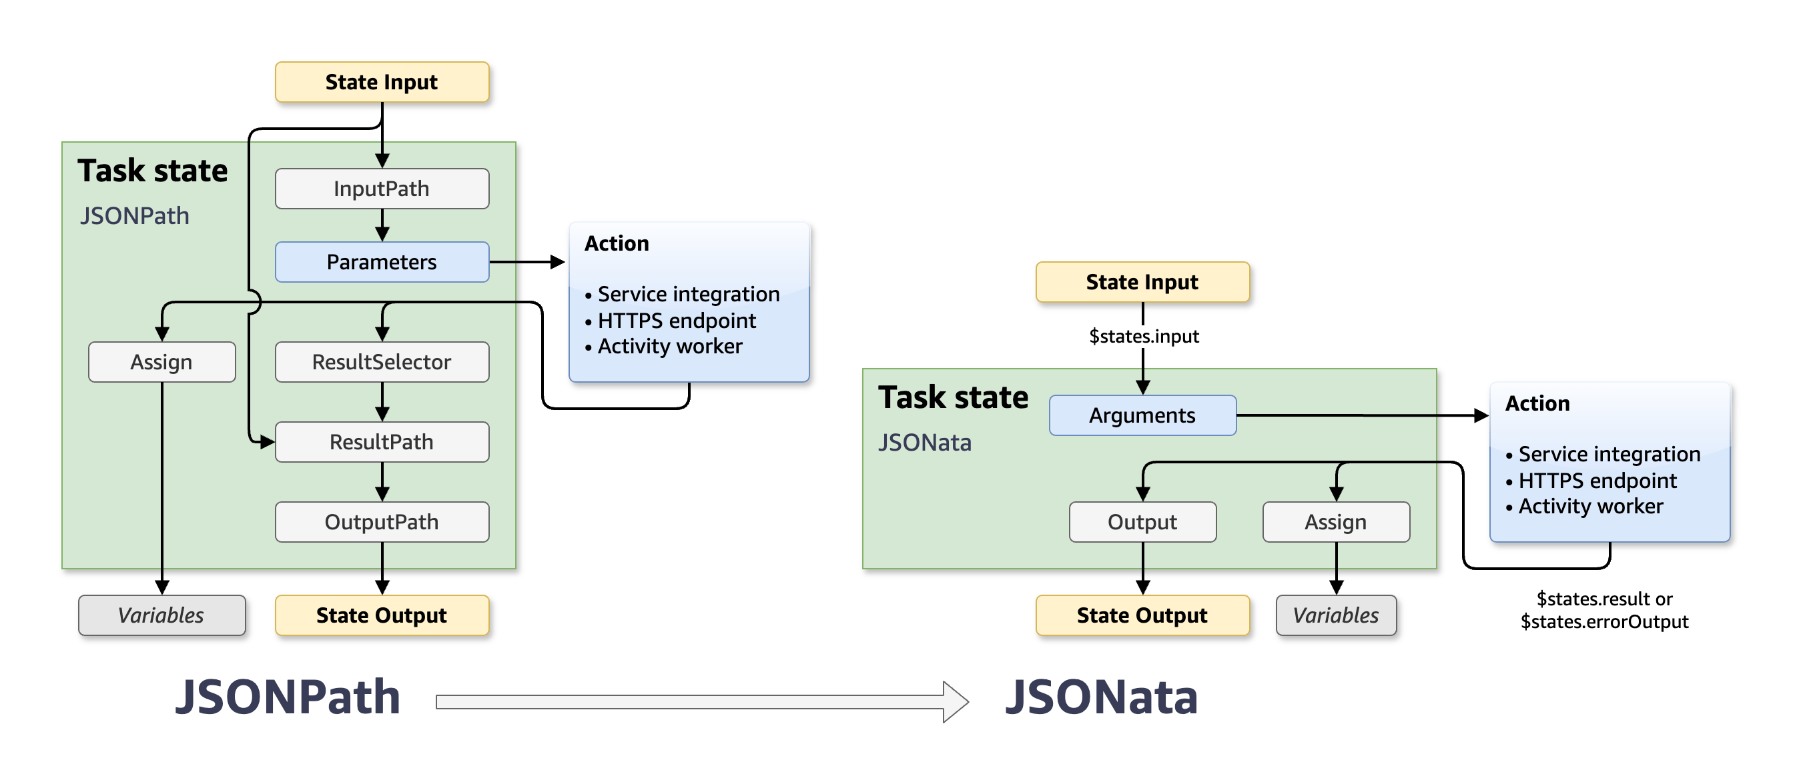Select the ResultSelector box
The image size is (1795, 780).
click(382, 362)
